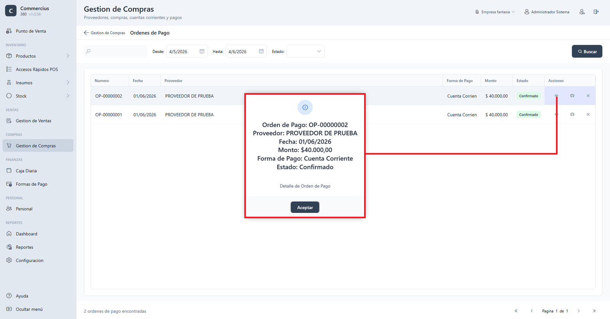Image resolution: width=610 pixels, height=319 pixels.
Task: Click the Buscar search button
Action: tap(587, 51)
